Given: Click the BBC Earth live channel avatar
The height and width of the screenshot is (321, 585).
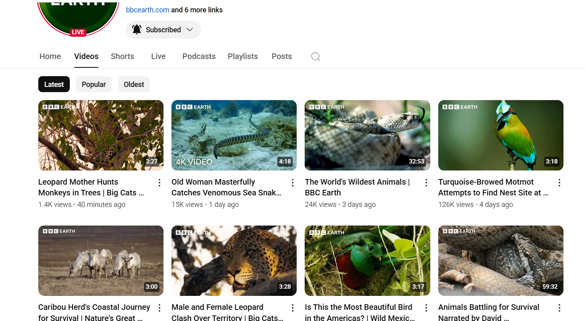Looking at the screenshot, I should 78,16.
